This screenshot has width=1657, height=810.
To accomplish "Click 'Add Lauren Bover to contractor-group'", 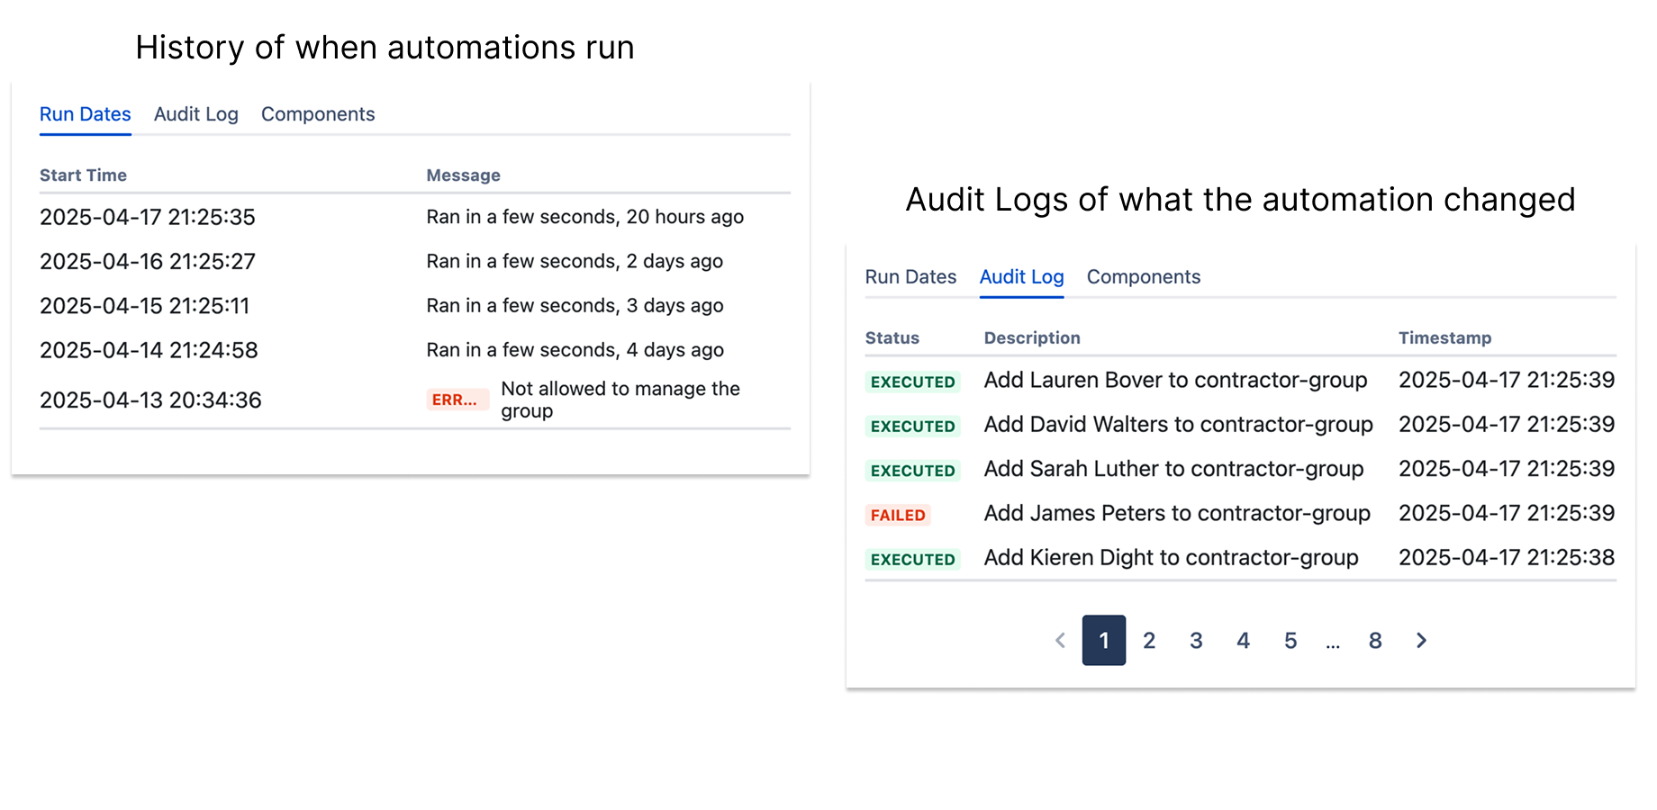I will click(1175, 380).
